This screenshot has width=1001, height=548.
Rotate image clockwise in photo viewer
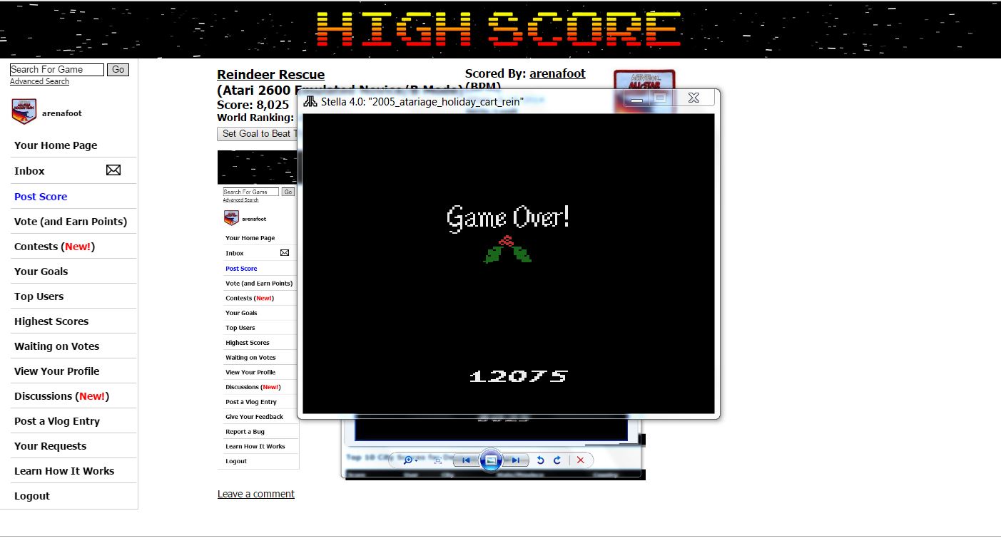557,460
